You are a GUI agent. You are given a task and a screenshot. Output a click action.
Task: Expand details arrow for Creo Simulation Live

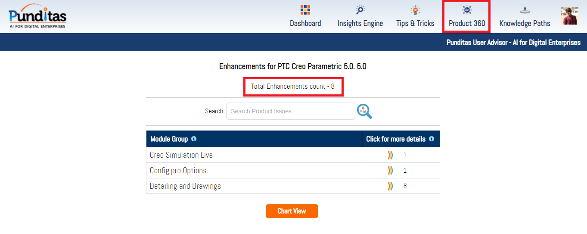[390, 155]
